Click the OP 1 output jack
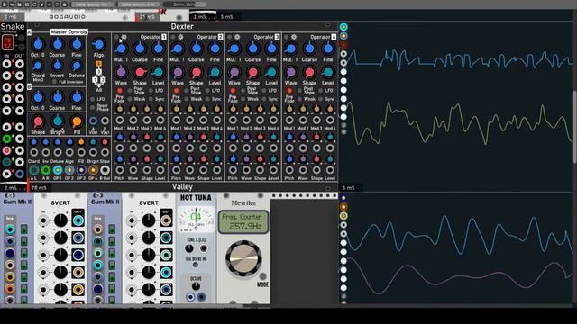Image resolution: width=577 pixels, height=324 pixels. [58, 170]
